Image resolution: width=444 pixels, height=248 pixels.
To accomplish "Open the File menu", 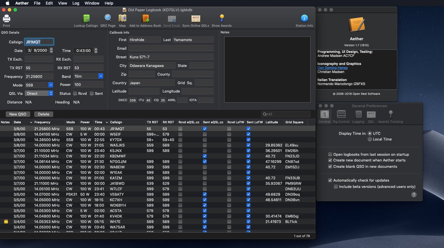I will tap(37, 3).
